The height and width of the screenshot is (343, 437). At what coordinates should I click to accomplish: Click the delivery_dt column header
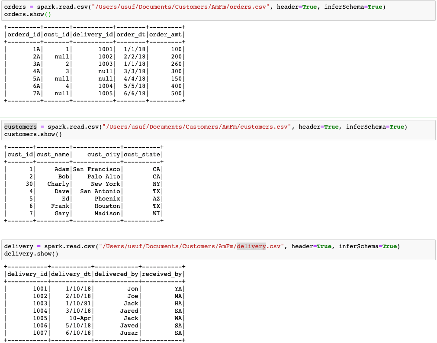(72, 274)
